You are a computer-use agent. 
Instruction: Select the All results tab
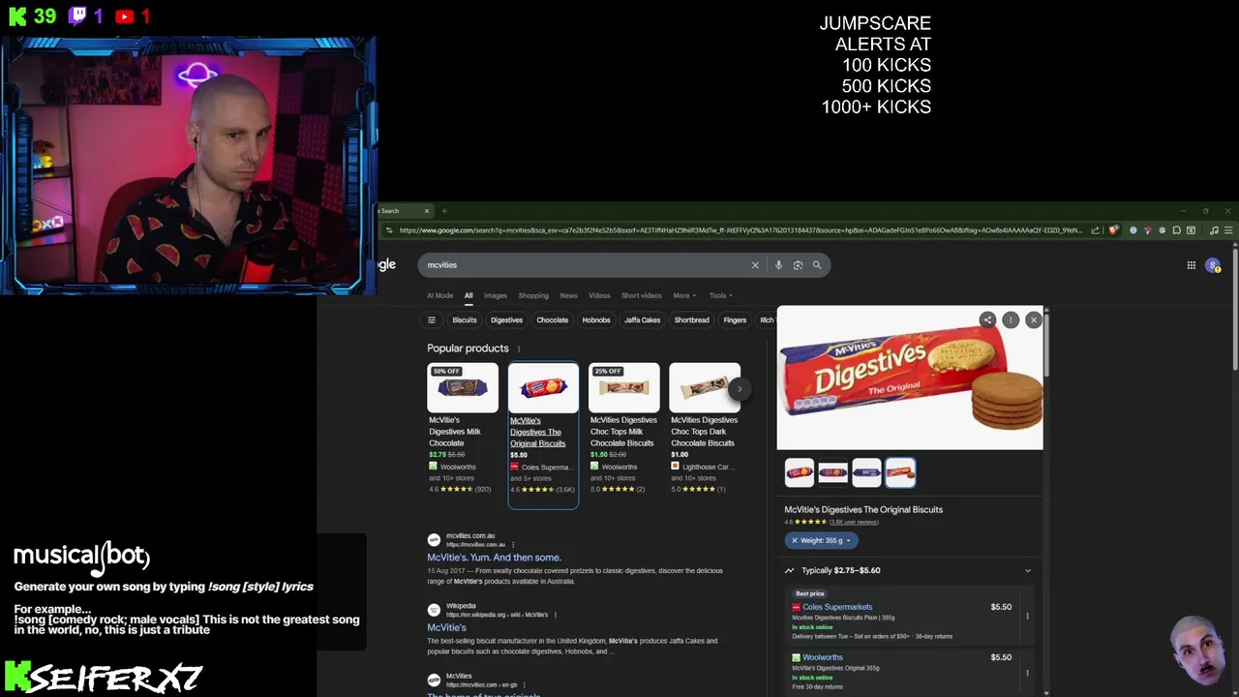tap(468, 295)
